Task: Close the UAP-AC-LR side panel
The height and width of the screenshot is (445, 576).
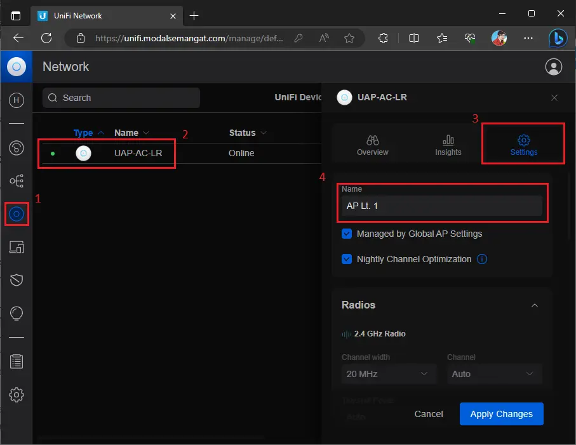Action: (554, 98)
